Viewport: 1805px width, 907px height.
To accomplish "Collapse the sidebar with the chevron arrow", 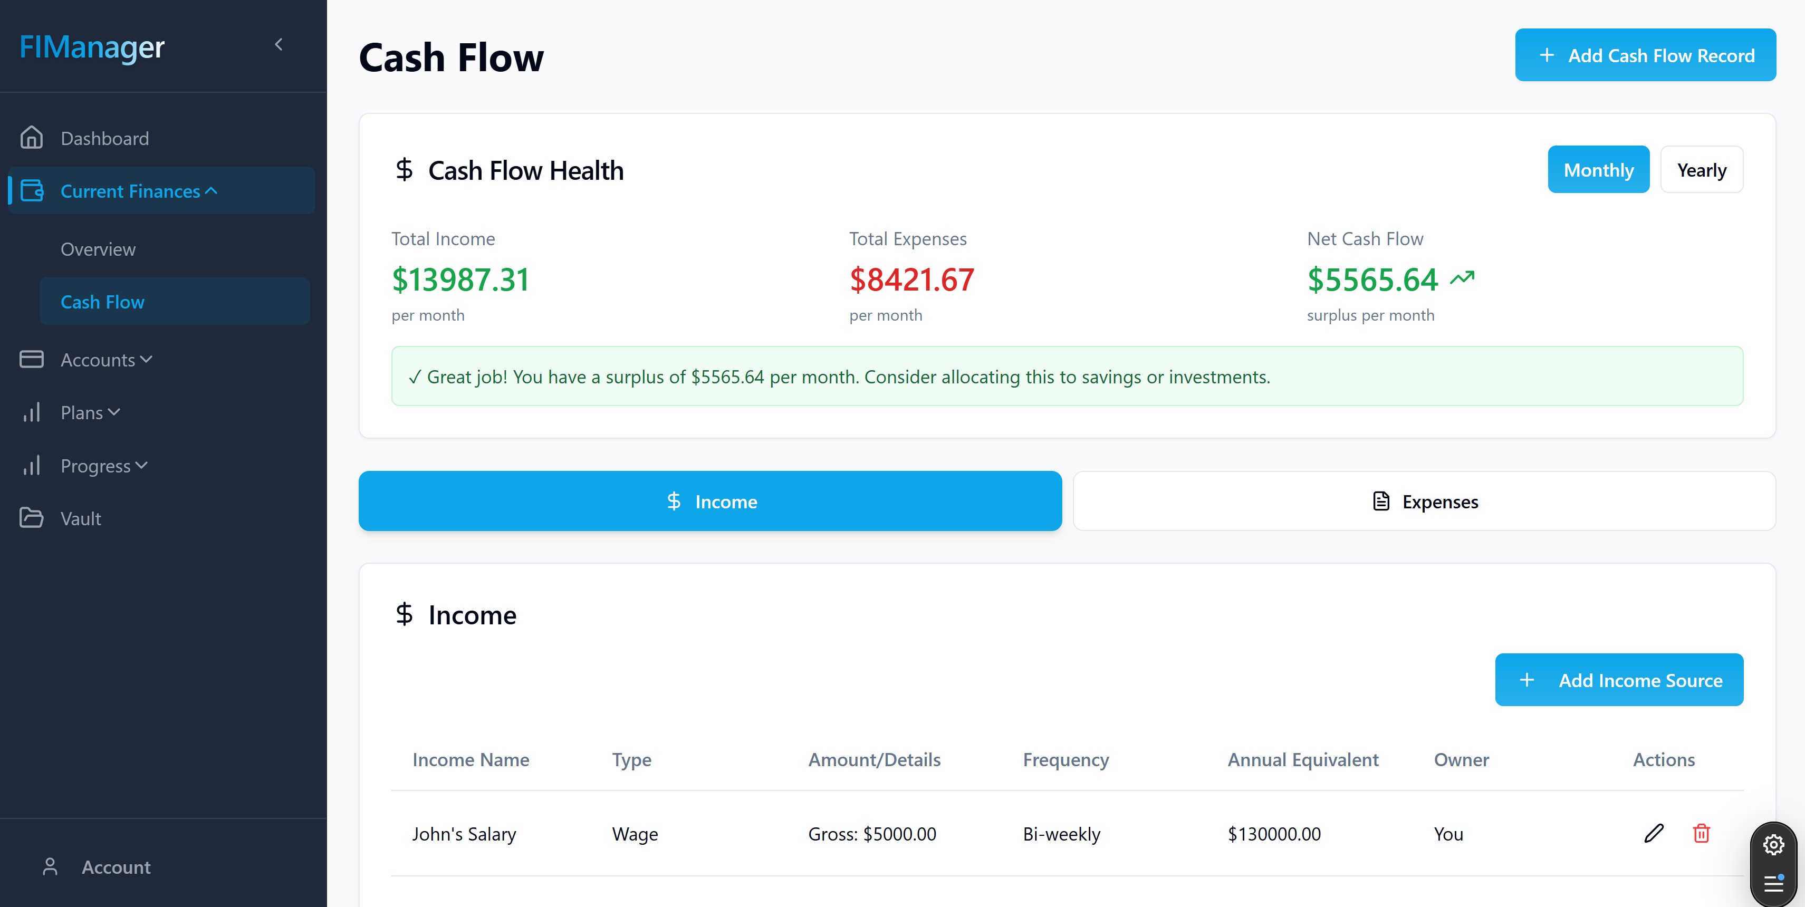I will pos(279,45).
